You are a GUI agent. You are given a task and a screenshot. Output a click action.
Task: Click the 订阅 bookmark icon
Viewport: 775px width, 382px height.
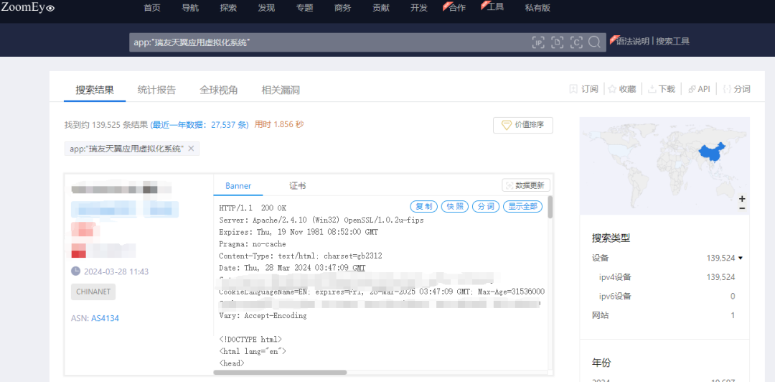(574, 89)
